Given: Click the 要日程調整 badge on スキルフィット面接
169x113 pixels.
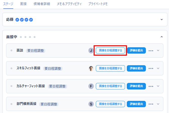Looking at the screenshot, I should point(53,68).
